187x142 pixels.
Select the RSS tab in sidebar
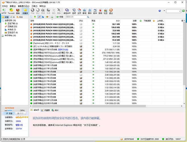[x=20, y=17]
